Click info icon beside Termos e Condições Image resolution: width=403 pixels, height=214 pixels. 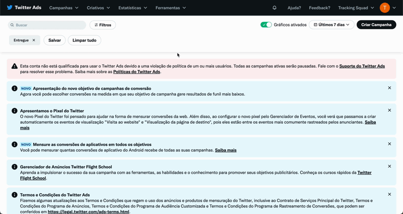click(15, 195)
